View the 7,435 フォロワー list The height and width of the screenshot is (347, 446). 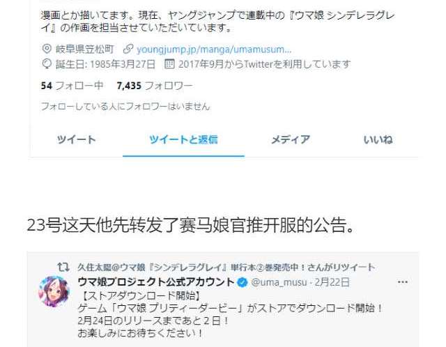pos(155,85)
